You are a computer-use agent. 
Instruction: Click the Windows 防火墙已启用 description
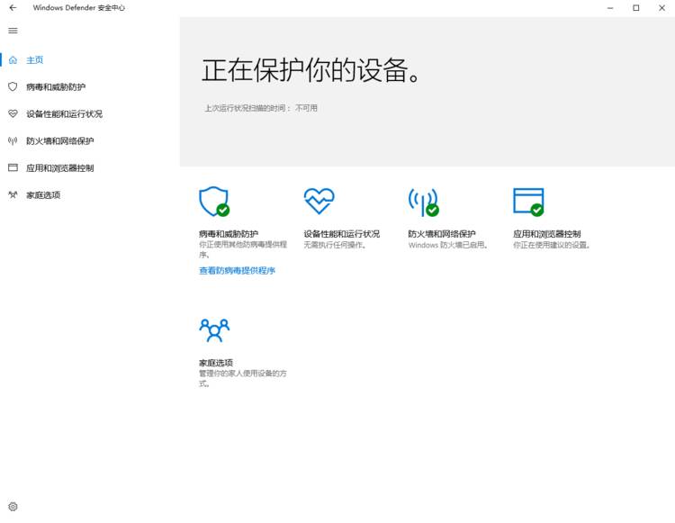(x=448, y=245)
